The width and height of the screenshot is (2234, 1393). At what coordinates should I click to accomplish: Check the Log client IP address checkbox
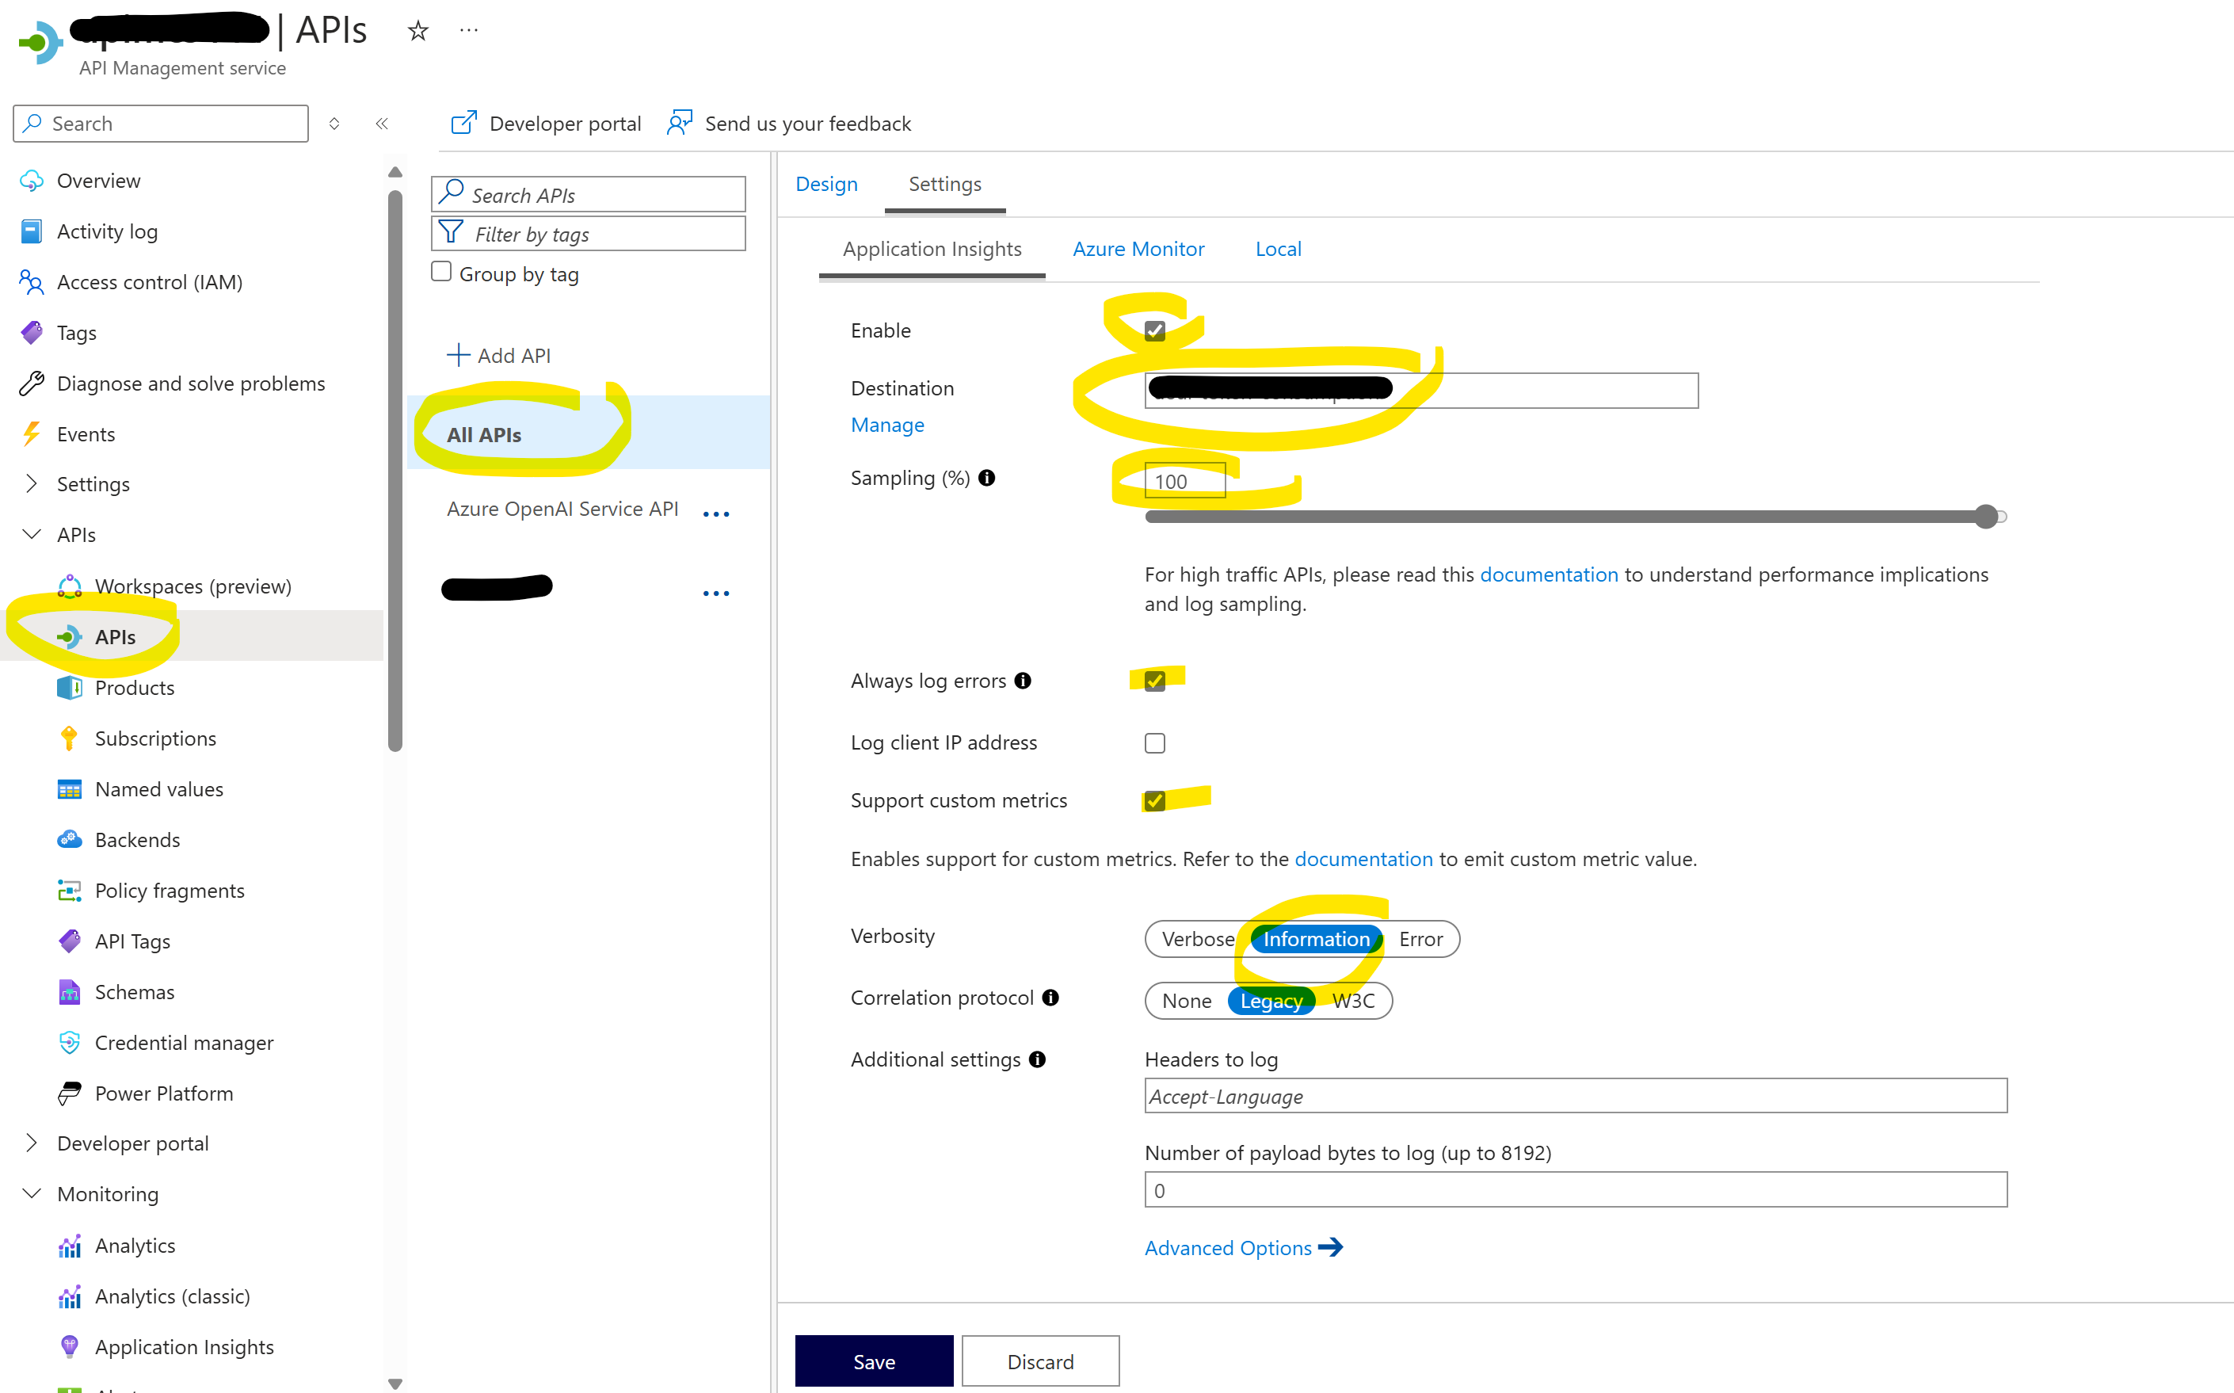[x=1153, y=742]
